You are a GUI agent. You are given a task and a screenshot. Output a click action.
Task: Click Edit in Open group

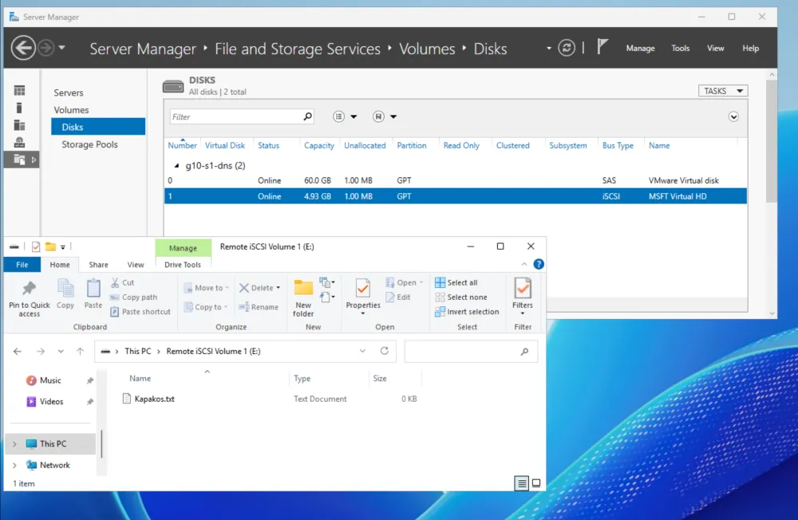pos(398,297)
